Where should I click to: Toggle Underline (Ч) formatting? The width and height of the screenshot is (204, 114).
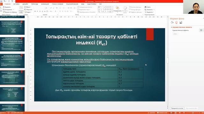pos(40,11)
